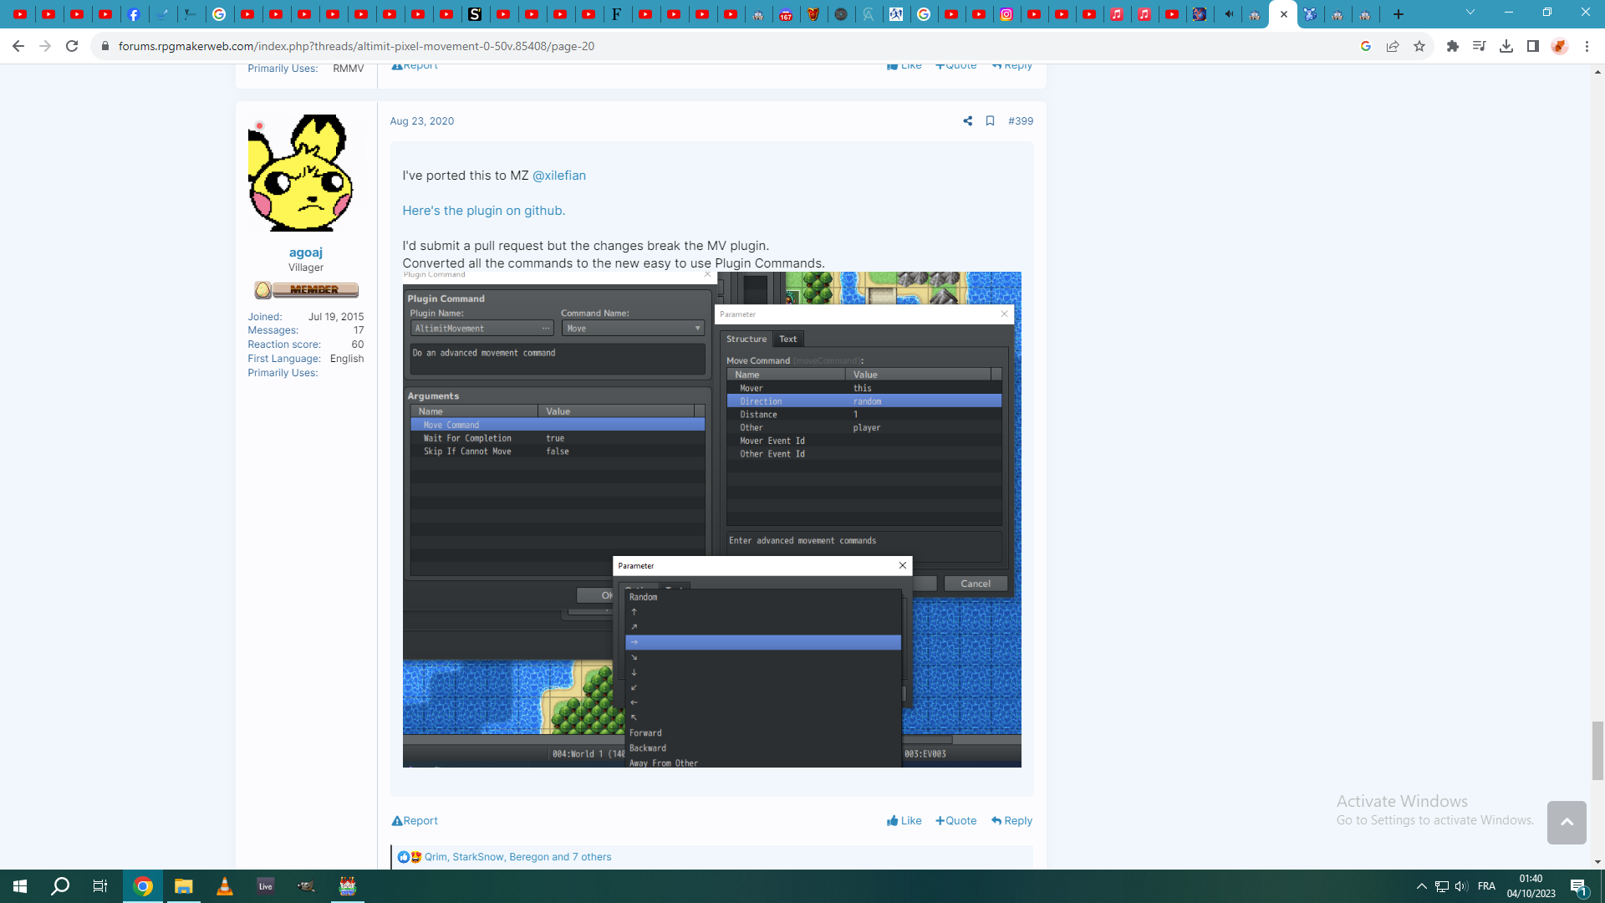This screenshot has width=1605, height=903.
Task: Toggle the Chrome side panel
Action: (x=1533, y=46)
